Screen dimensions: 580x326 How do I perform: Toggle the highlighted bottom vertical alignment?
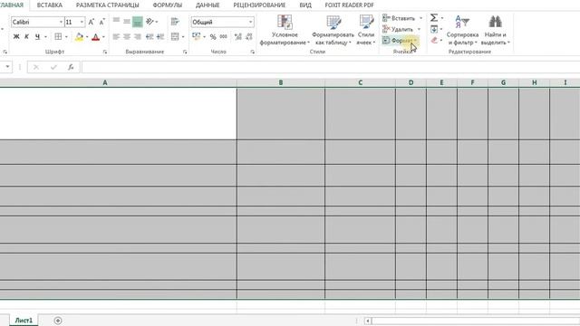pos(138,22)
